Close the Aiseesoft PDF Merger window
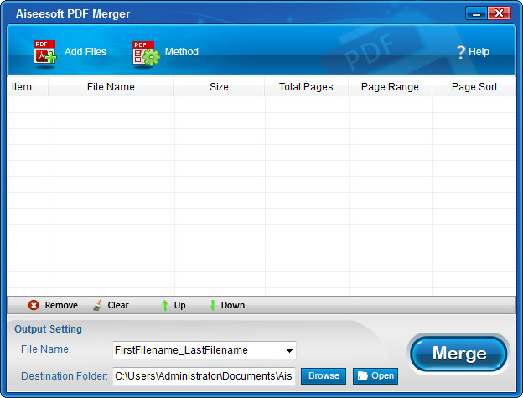523x398 pixels. click(x=499, y=13)
